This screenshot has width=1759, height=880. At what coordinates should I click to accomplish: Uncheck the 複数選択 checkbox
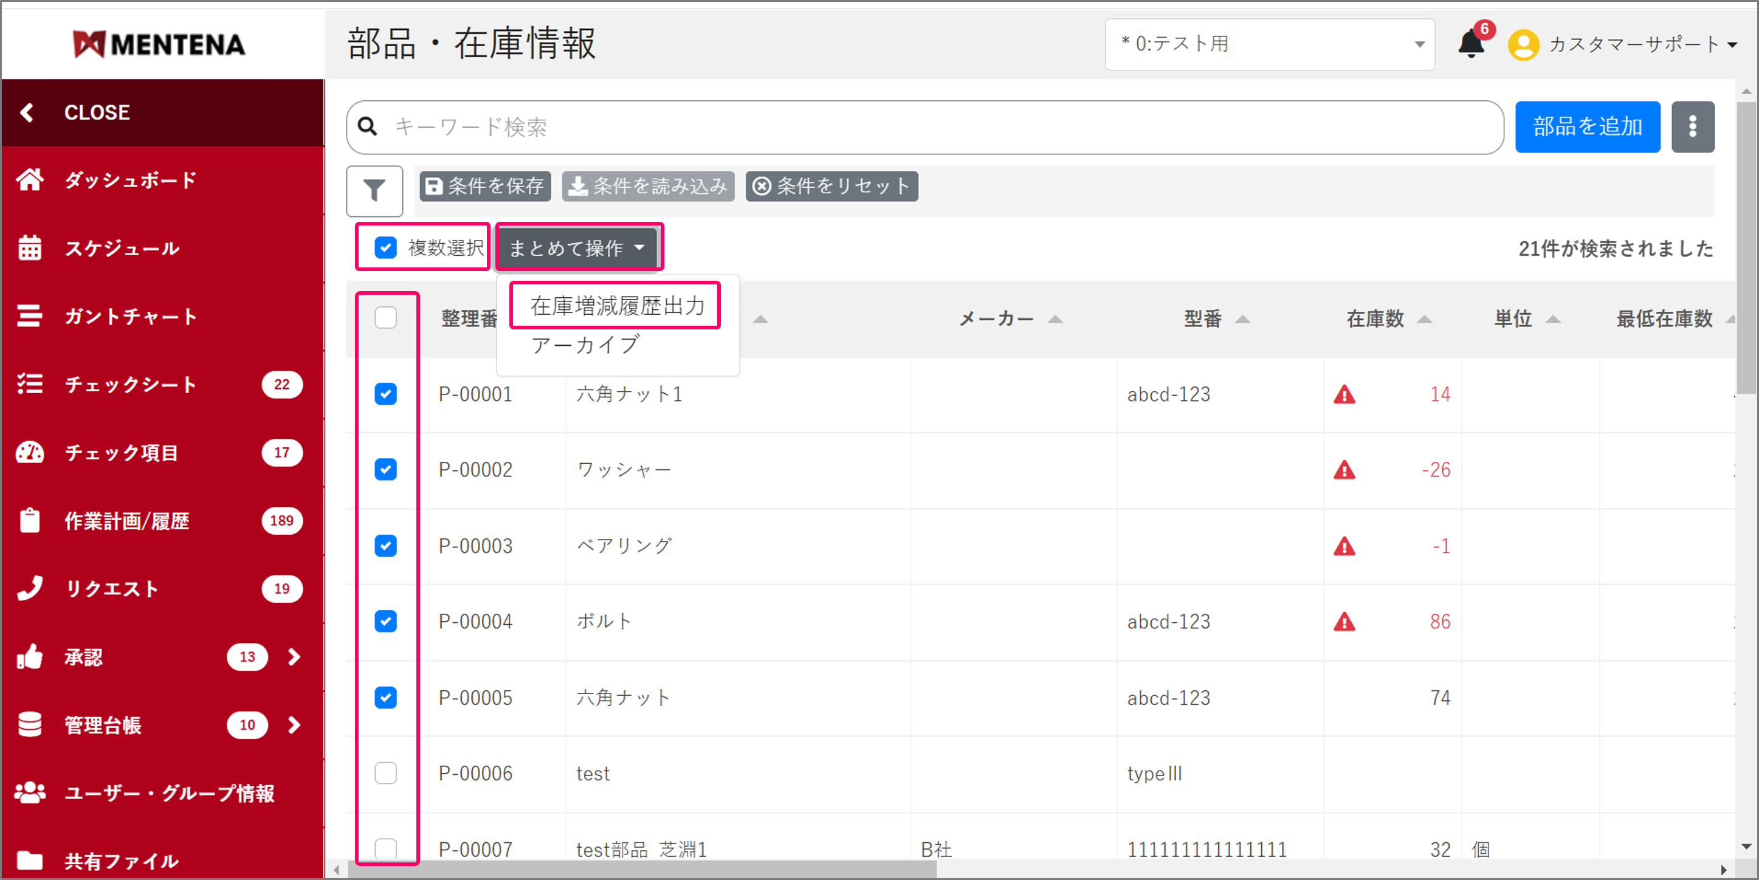pyautogui.click(x=386, y=248)
